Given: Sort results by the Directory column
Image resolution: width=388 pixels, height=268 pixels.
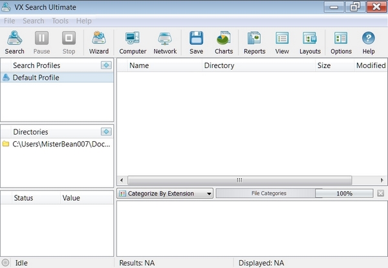Looking at the screenshot, I should (x=259, y=65).
